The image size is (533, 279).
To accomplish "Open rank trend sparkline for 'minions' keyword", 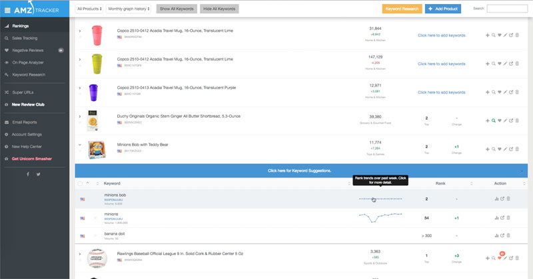I will [380, 217].
